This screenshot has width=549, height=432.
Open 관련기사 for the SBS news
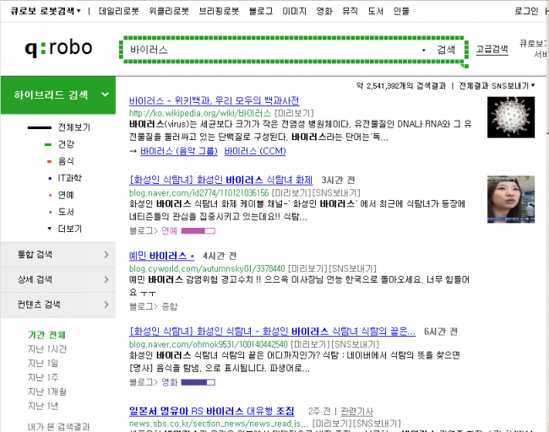[x=356, y=412]
